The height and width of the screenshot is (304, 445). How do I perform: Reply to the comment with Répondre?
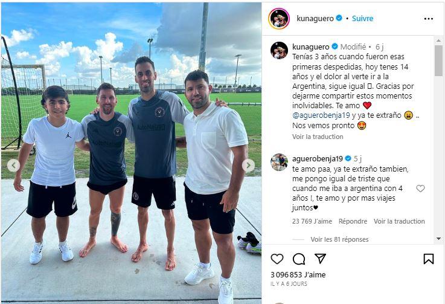[x=353, y=221]
